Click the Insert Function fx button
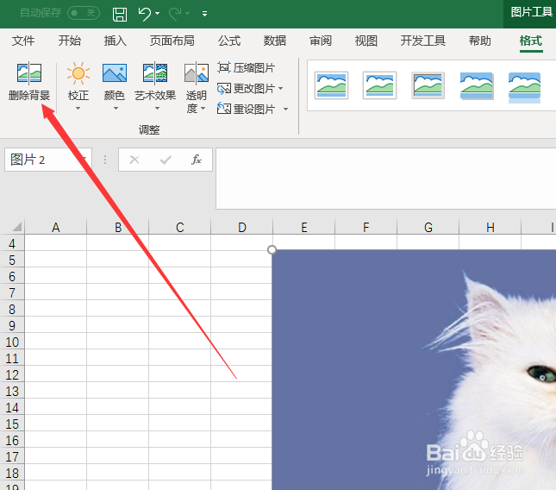This screenshot has width=556, height=490. coord(197,160)
